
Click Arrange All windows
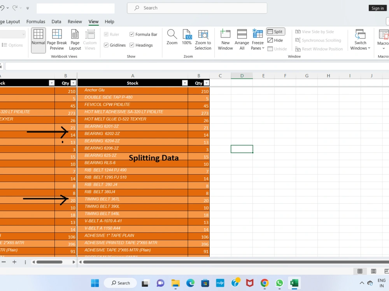coord(242,39)
